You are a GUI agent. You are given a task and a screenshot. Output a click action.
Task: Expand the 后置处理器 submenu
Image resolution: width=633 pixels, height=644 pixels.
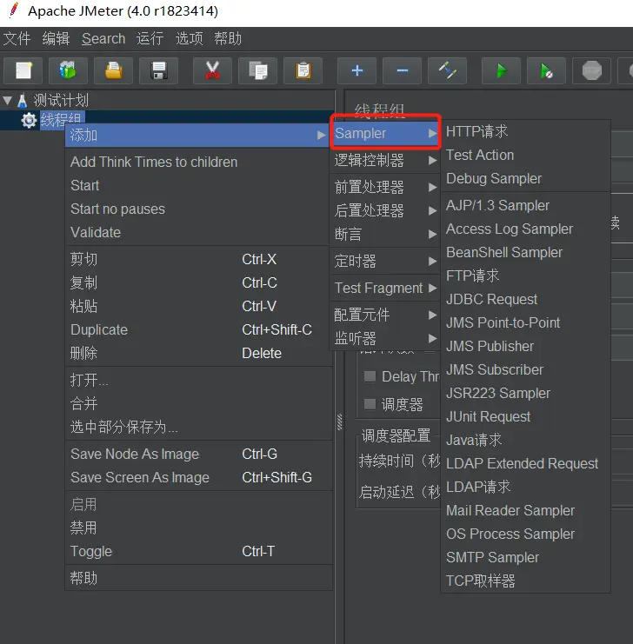pyautogui.click(x=385, y=210)
